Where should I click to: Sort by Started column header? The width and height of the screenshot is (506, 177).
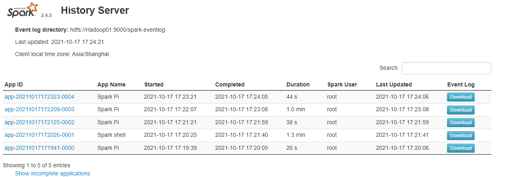click(x=154, y=84)
